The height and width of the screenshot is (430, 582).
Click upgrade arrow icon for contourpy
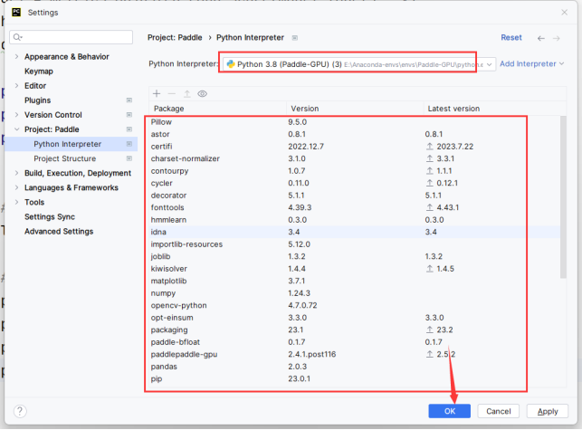pos(429,171)
